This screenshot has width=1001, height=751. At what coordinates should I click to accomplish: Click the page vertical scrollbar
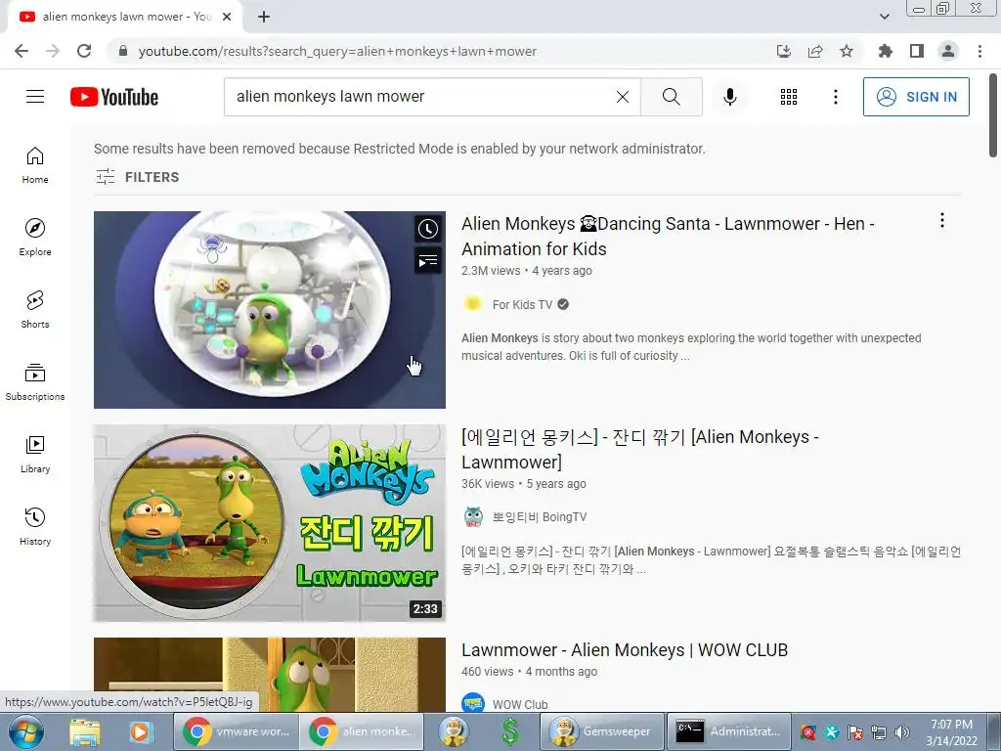[993, 115]
